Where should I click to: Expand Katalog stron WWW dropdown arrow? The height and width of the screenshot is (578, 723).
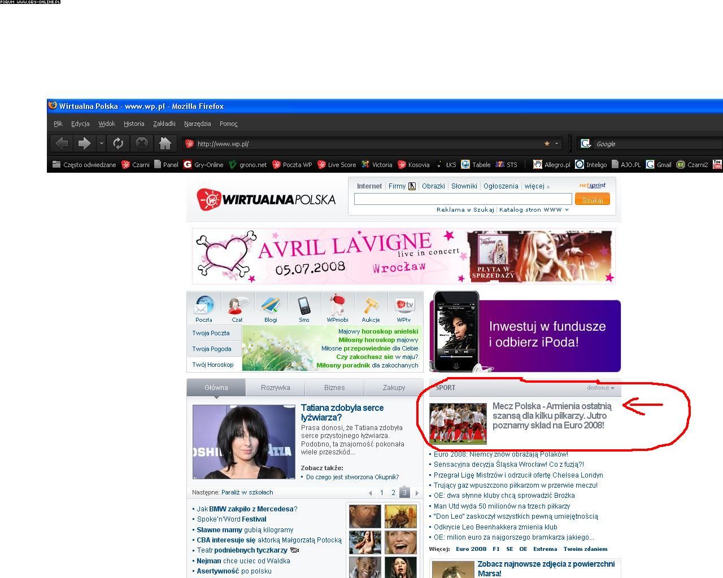click(567, 210)
